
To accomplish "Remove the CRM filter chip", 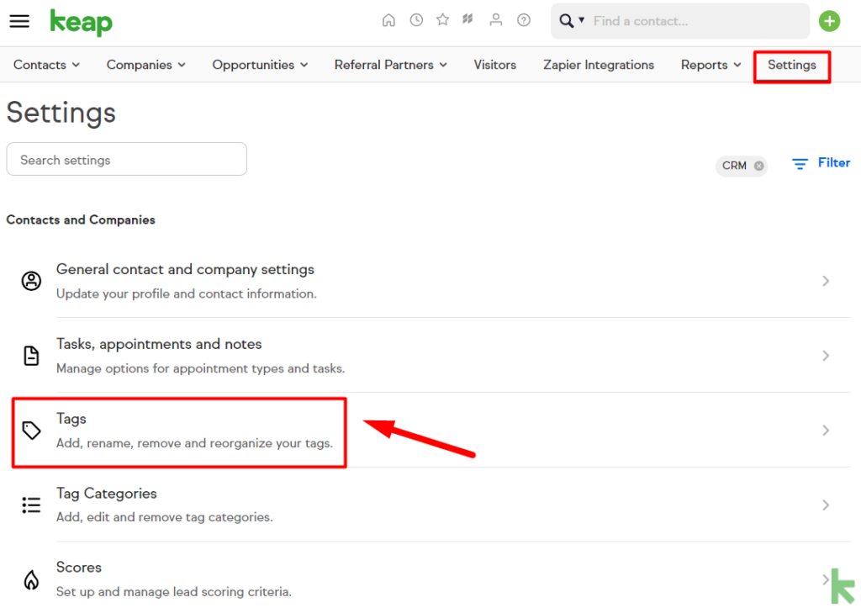I will [759, 166].
